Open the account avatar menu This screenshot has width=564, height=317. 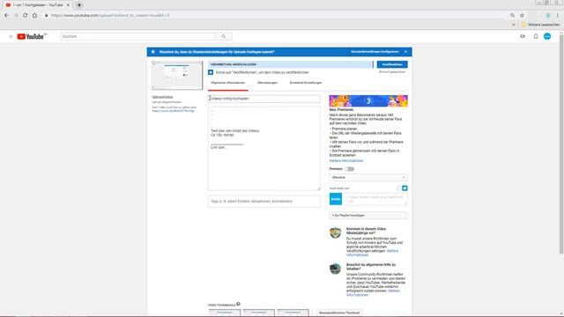547,37
